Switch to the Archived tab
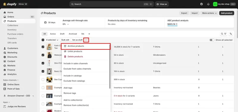The height and width of the screenshot is (112, 238). coord(73,34)
